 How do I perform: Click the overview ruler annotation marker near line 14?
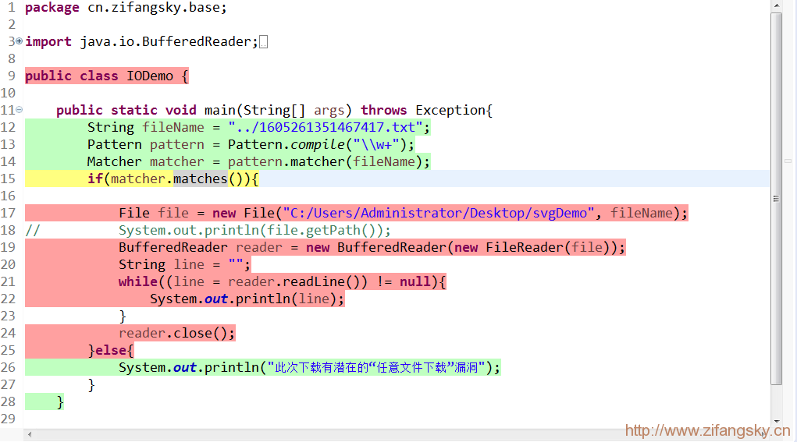coord(788,161)
